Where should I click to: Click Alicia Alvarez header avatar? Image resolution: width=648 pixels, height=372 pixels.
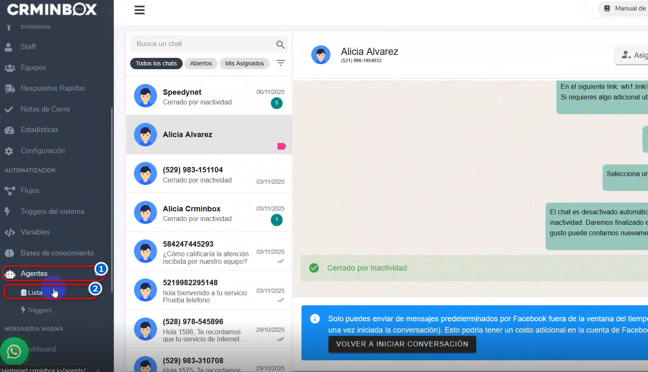click(x=320, y=55)
